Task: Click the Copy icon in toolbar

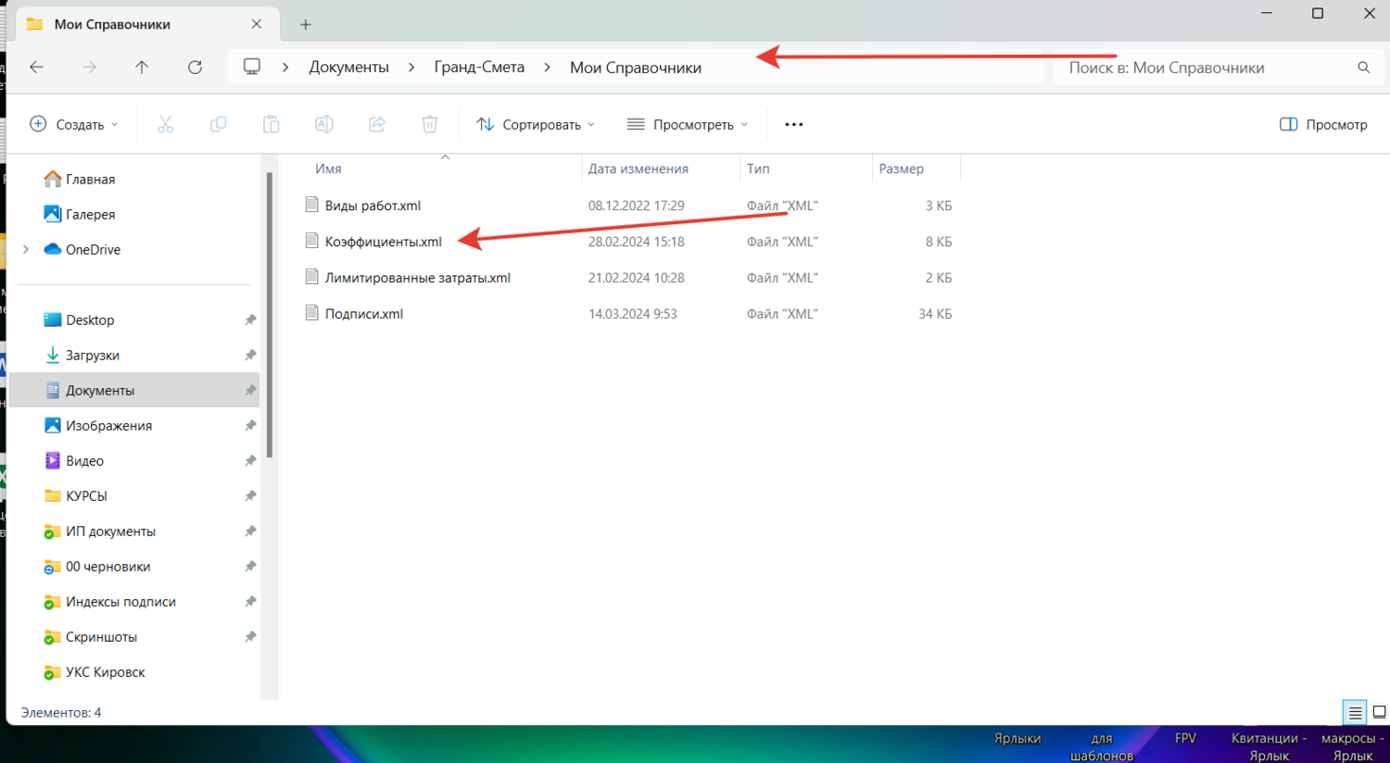Action: click(x=219, y=124)
